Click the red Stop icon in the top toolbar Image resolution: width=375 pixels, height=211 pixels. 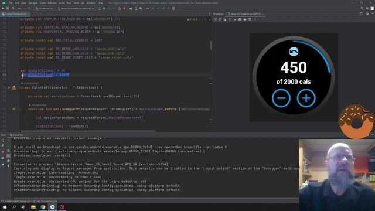pyautogui.click(x=124, y=9)
